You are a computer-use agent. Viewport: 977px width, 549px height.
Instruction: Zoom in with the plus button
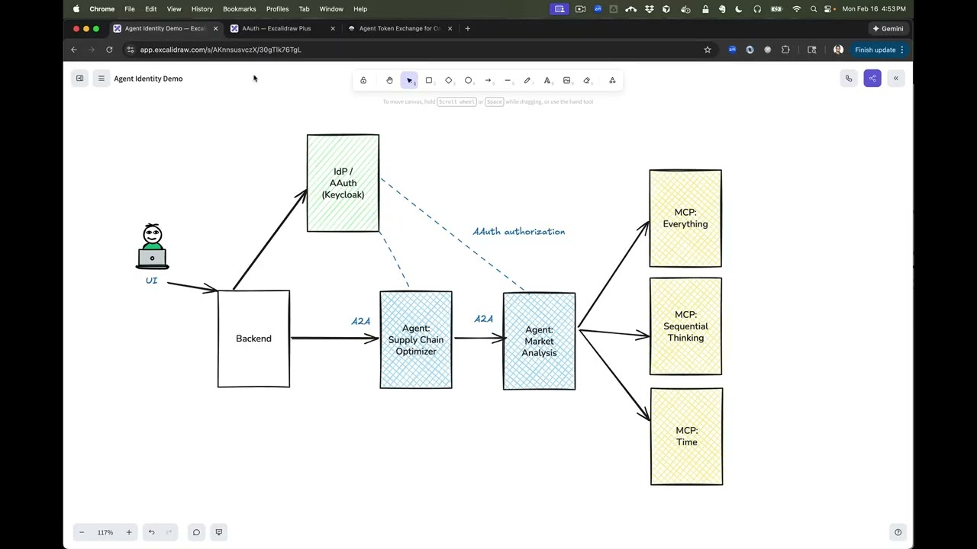[129, 532]
